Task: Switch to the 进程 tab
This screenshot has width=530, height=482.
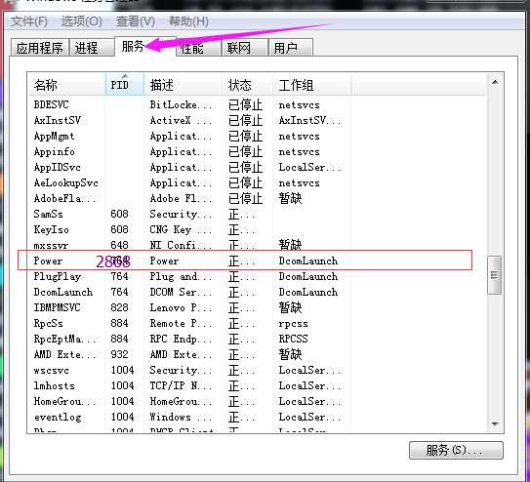Action: (x=92, y=48)
